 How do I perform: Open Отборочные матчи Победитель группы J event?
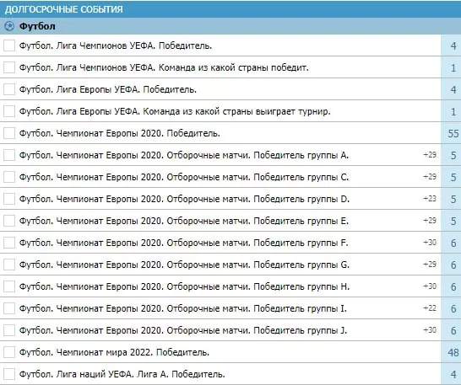click(x=183, y=330)
